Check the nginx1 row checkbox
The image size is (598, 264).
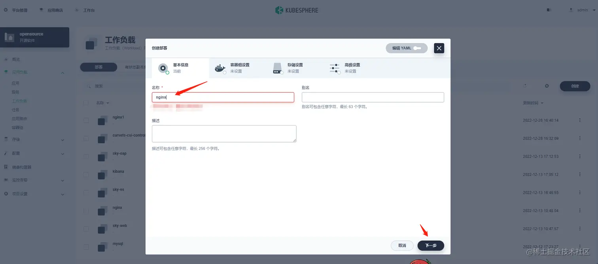[86, 120]
